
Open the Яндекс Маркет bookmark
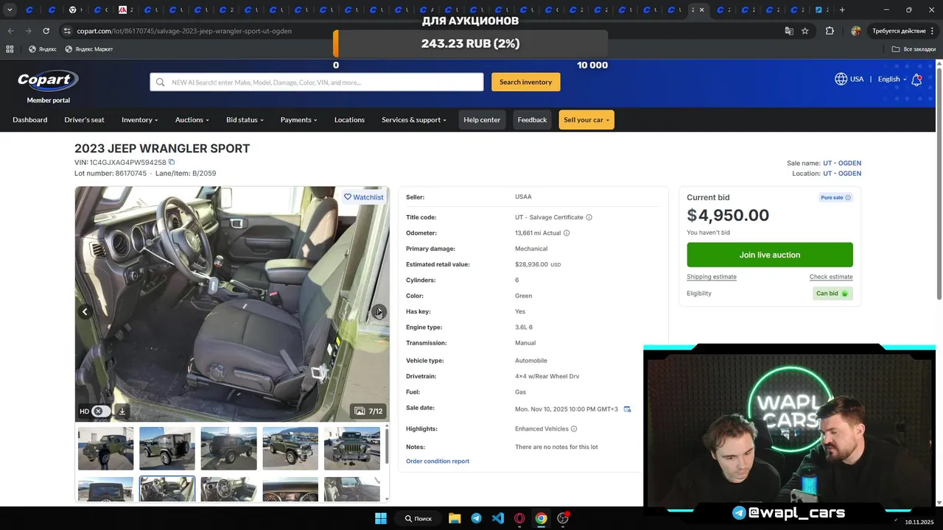click(89, 49)
